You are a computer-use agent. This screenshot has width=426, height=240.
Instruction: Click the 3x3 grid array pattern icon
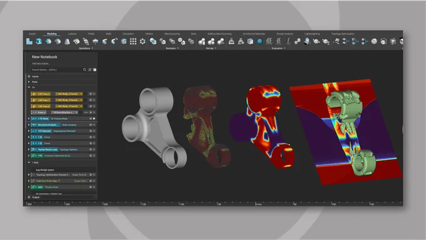[x=133, y=41]
